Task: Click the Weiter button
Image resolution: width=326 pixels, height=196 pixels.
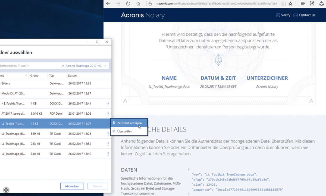Action: pyautogui.click(x=98, y=186)
